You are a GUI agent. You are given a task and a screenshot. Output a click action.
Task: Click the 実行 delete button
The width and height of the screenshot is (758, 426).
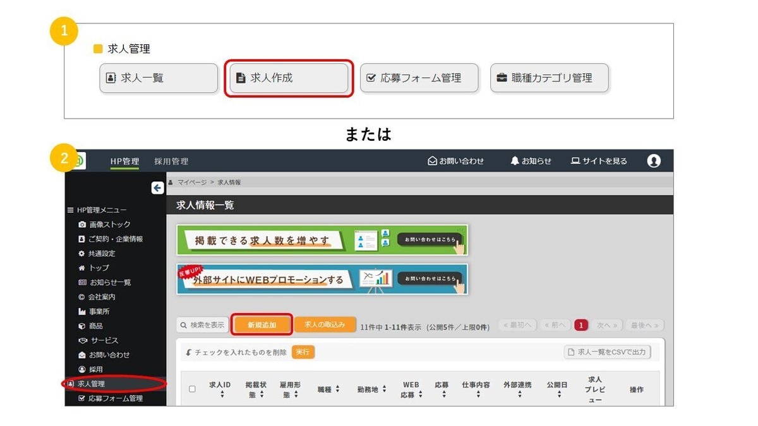pos(303,352)
